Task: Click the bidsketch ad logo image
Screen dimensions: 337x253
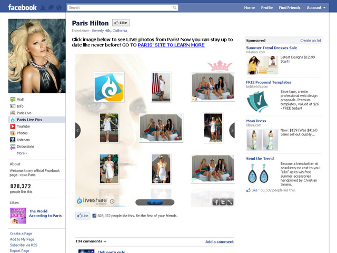Action: tap(257, 102)
